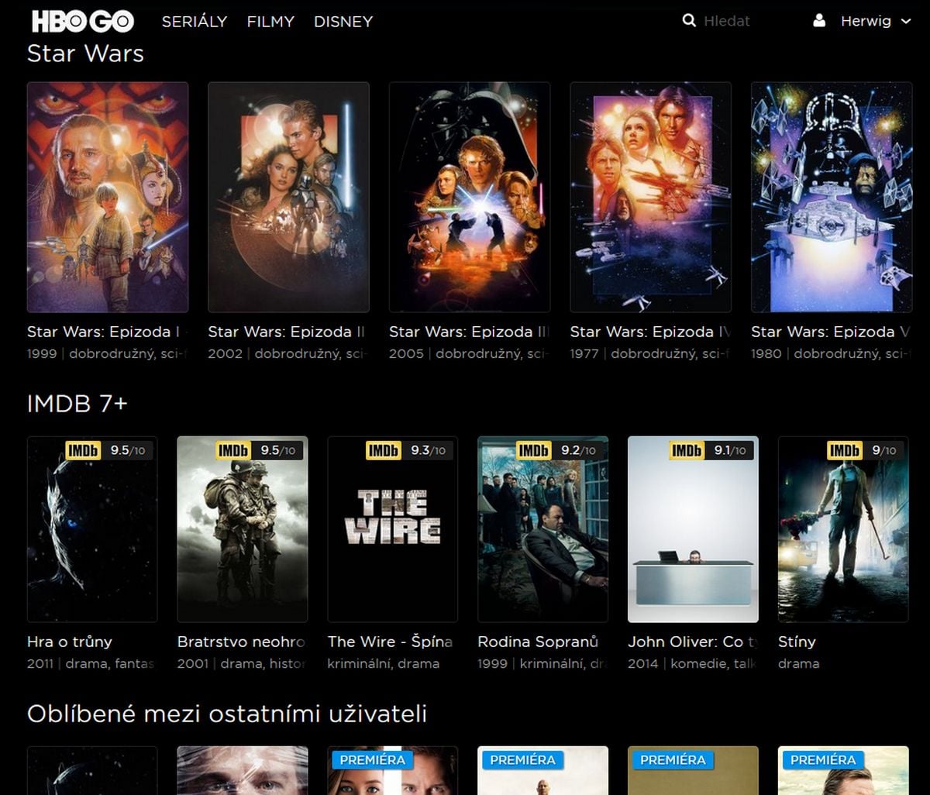Expand the Herwig account dropdown arrow
Image resolution: width=930 pixels, height=795 pixels.
coord(906,22)
